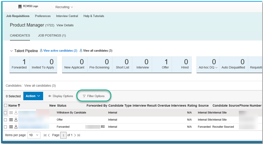The height and width of the screenshot is (144, 263).
Task: Collapse the Talent Pipeline section
Action: click(x=11, y=51)
